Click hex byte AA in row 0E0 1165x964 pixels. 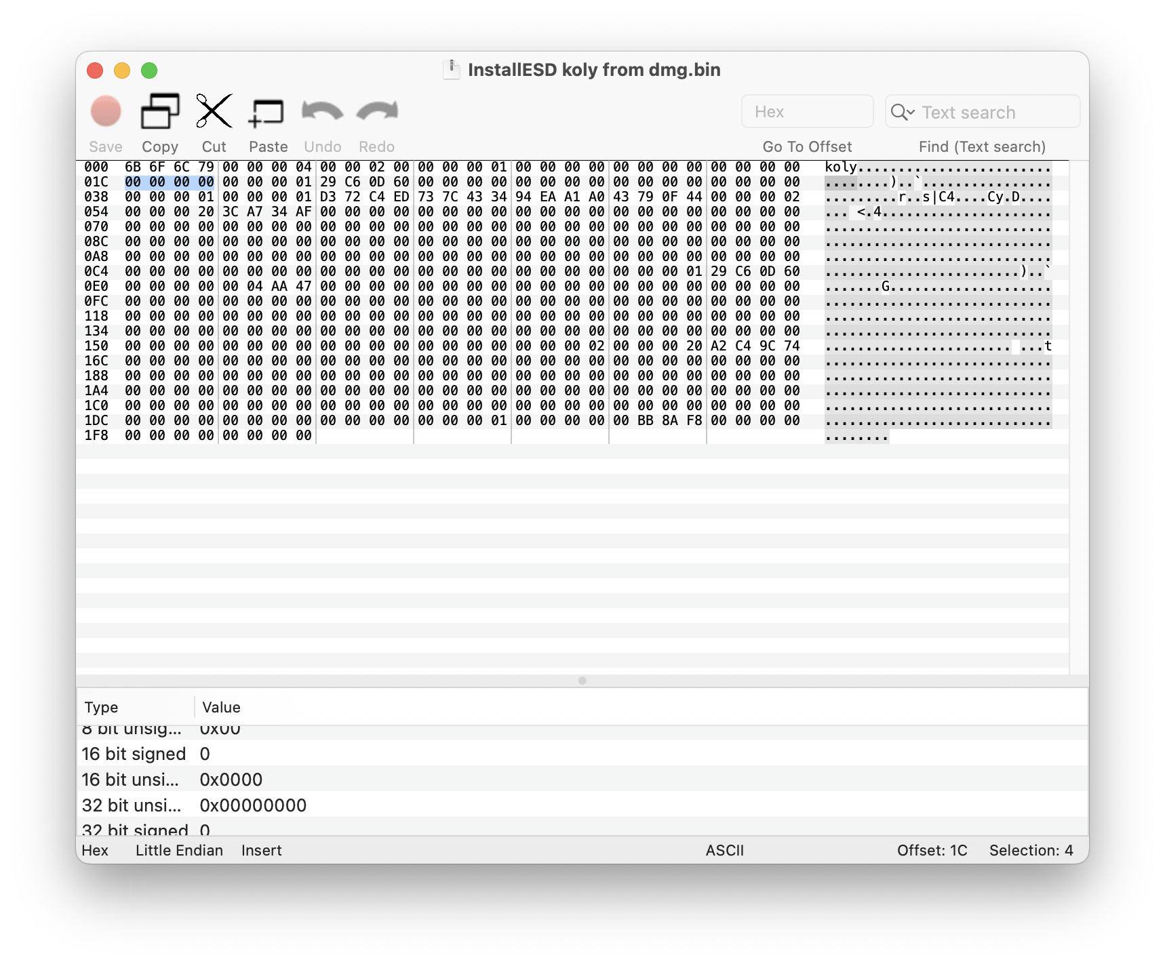279,286
